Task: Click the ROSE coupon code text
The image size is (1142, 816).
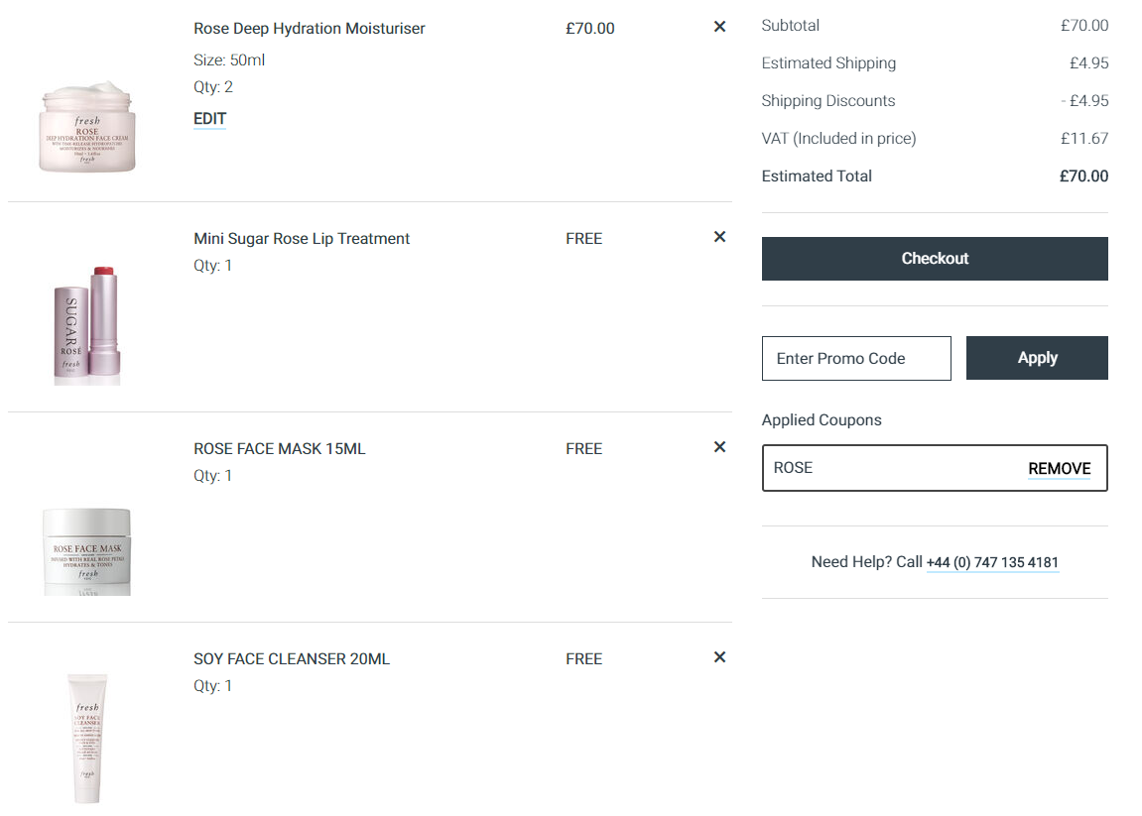Action: pos(793,468)
